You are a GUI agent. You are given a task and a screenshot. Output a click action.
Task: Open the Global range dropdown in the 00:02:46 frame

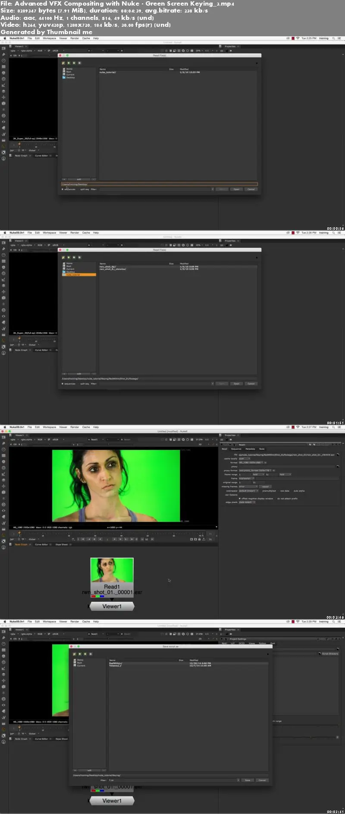pos(33,539)
